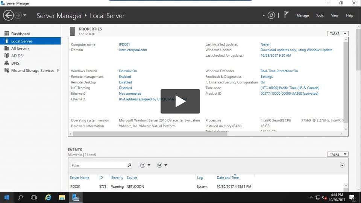Refresh the Local Server view
Image resolution: width=361 pixels, height=203 pixels.
pyautogui.click(x=271, y=15)
